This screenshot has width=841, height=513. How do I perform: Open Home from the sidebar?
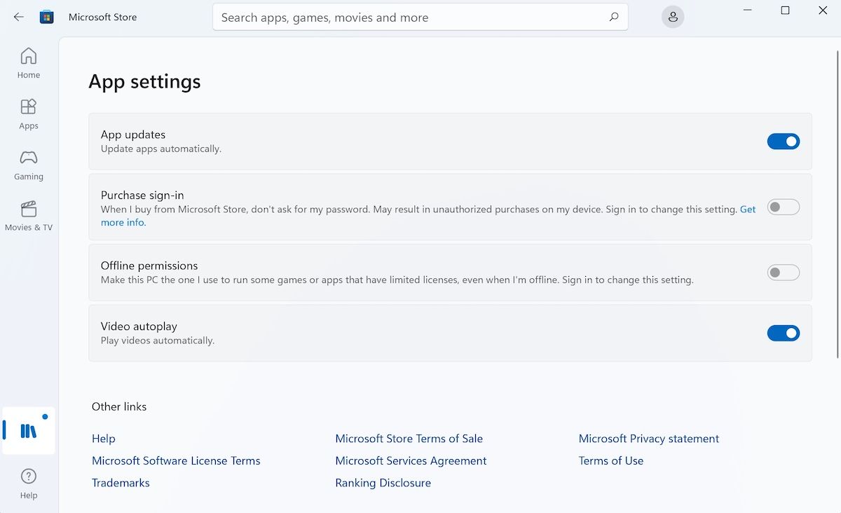coord(28,62)
